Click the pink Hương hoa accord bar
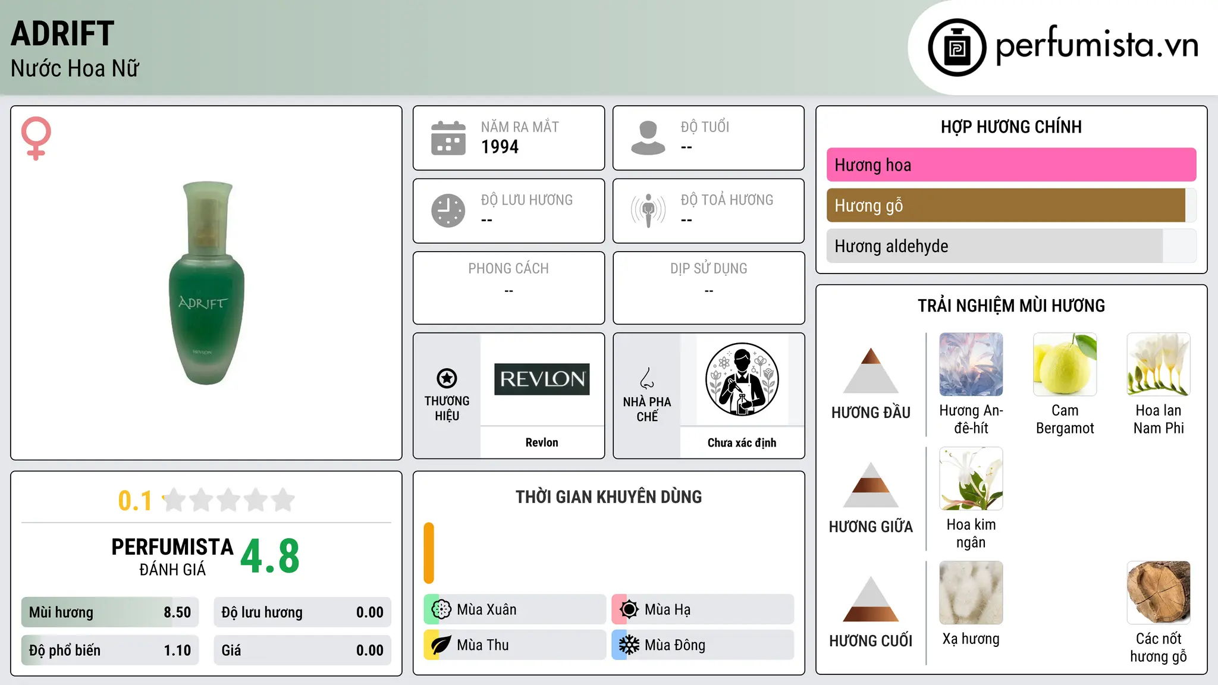 click(x=1012, y=165)
